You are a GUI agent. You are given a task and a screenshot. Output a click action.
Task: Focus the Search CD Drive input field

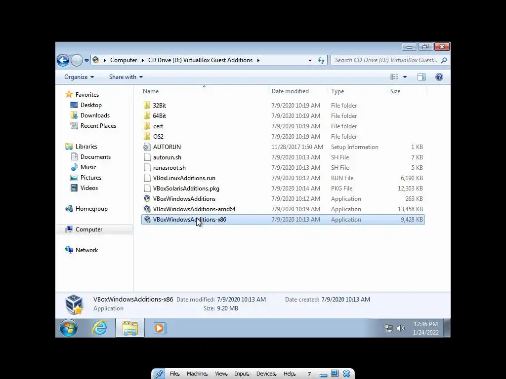coord(385,60)
